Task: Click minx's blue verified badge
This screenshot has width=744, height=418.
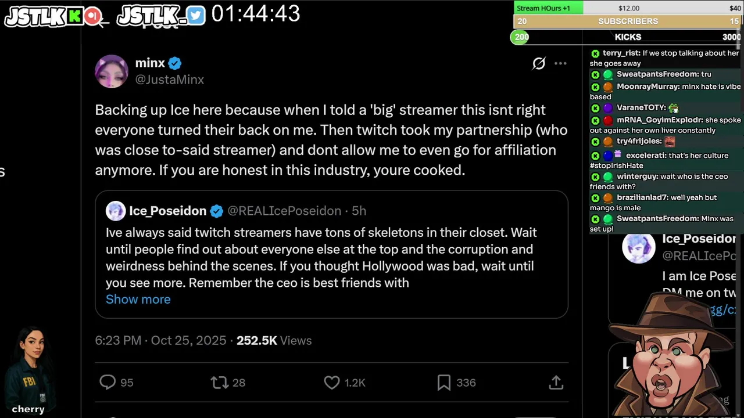Action: pos(175,63)
